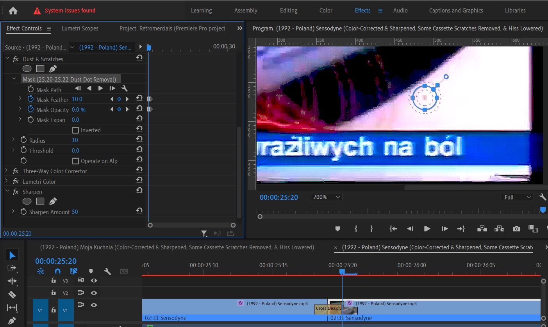Go to the Home screen icon
This screenshot has height=327, width=548.
click(x=13, y=11)
